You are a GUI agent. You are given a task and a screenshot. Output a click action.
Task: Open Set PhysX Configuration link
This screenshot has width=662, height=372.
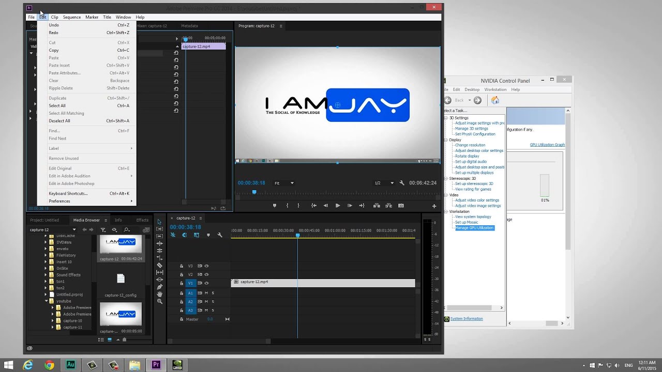475,134
